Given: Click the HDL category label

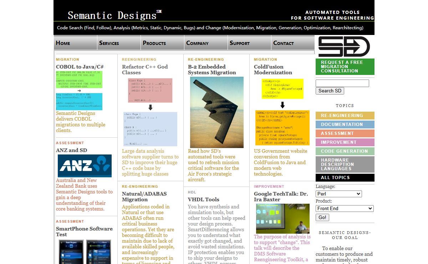Looking at the screenshot, I should point(192,192).
